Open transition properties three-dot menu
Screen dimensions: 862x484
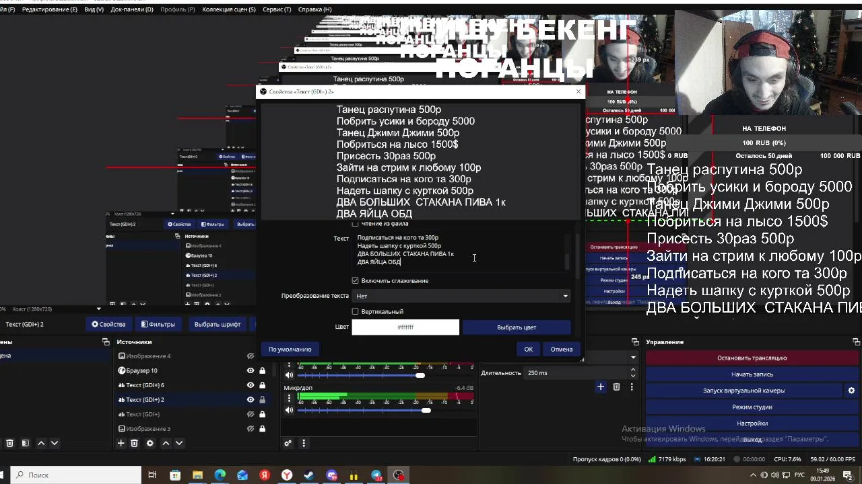[632, 387]
